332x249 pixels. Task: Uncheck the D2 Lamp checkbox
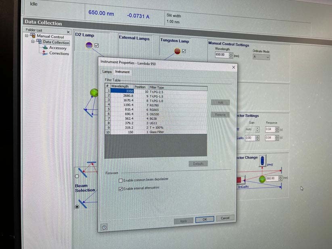(x=96, y=45)
